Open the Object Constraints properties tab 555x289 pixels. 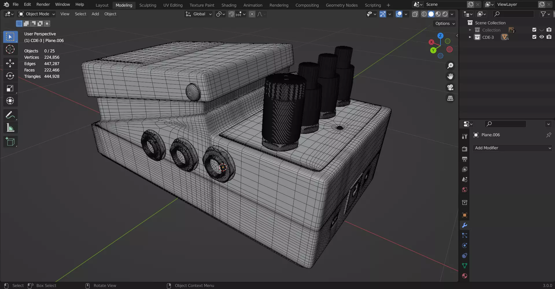click(x=464, y=256)
